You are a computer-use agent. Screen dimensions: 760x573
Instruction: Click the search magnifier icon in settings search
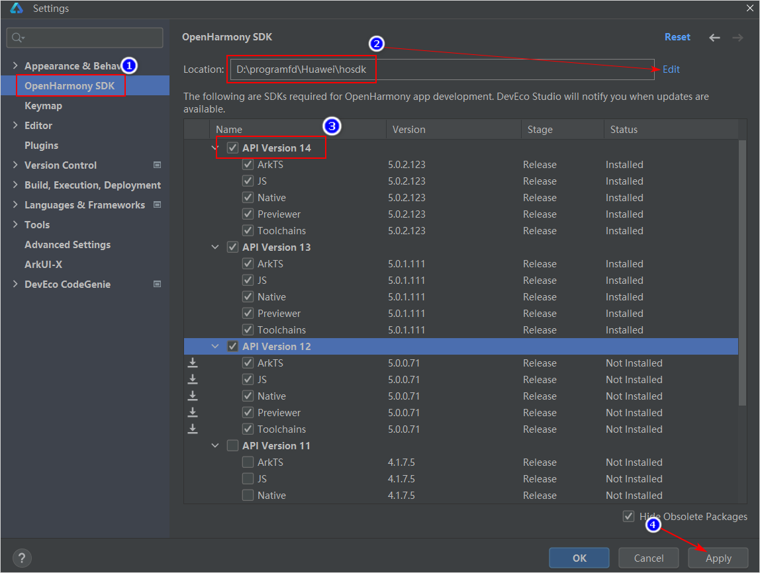pos(17,38)
